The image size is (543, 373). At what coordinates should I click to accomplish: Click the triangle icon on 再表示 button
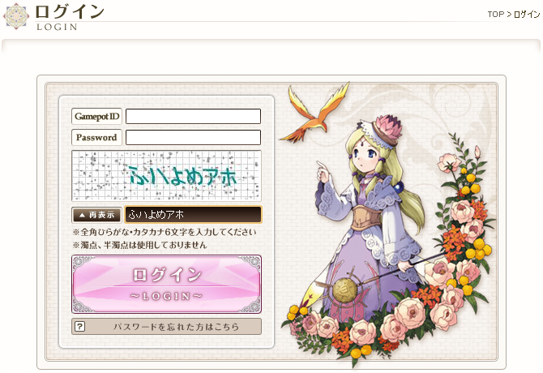click(x=82, y=215)
